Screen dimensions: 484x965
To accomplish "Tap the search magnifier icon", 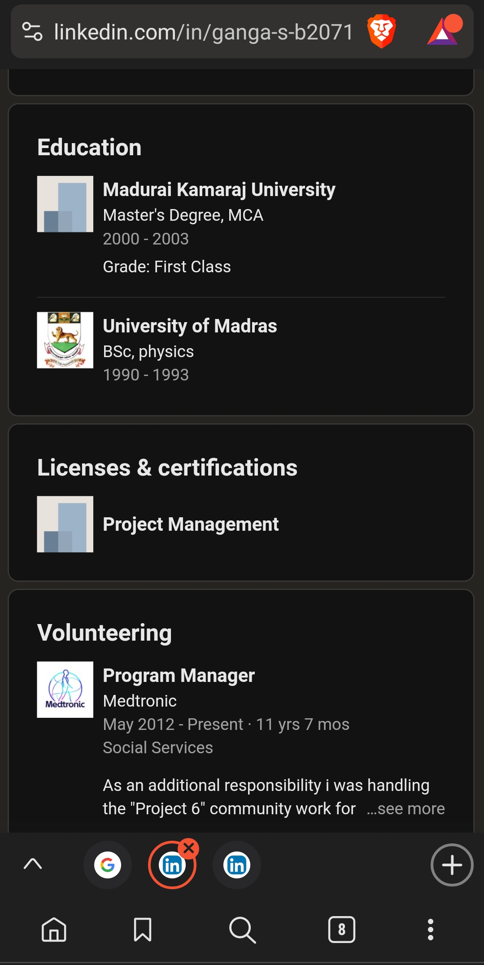I will (x=242, y=929).
